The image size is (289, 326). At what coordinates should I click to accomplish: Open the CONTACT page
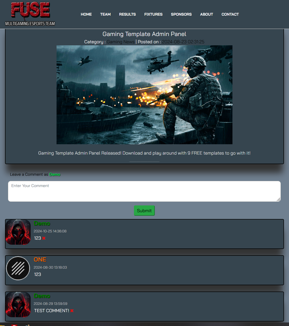click(x=230, y=14)
